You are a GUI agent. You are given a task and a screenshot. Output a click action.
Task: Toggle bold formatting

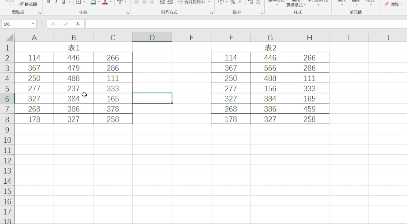(x=49, y=2)
